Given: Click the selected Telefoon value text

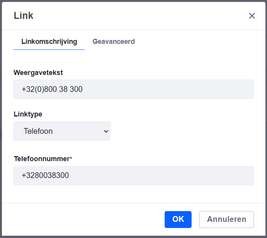Looking at the screenshot, I should click(38, 131).
